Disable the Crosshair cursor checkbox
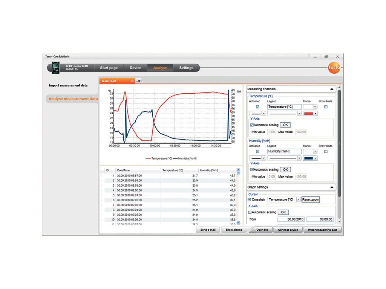This screenshot has height=289, width=386. point(249,199)
